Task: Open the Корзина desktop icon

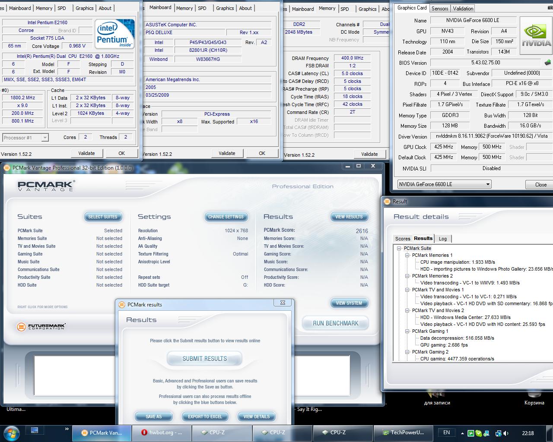Action: coord(534,398)
